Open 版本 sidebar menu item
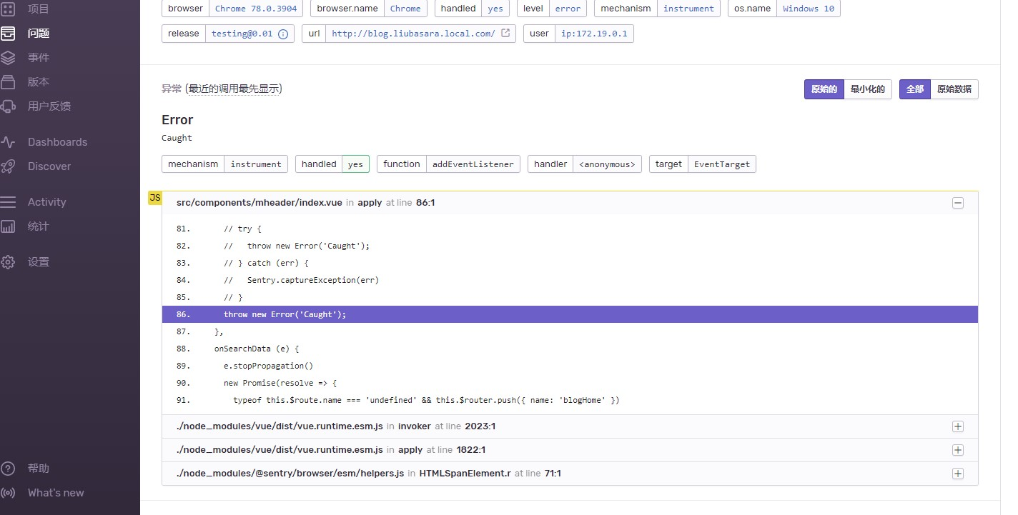 point(39,81)
